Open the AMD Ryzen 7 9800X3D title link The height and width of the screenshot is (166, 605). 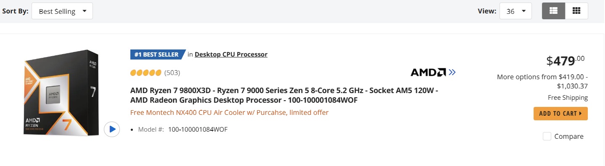pyautogui.click(x=284, y=96)
